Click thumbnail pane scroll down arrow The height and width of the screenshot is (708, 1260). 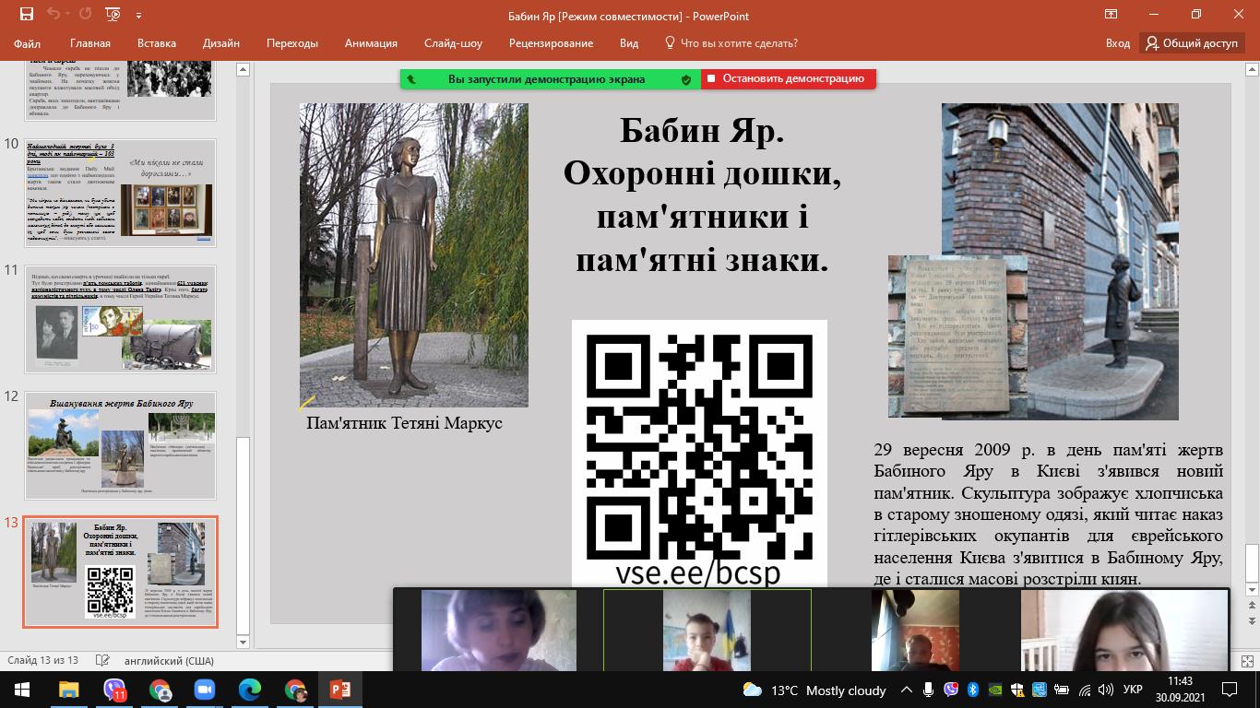[x=244, y=642]
